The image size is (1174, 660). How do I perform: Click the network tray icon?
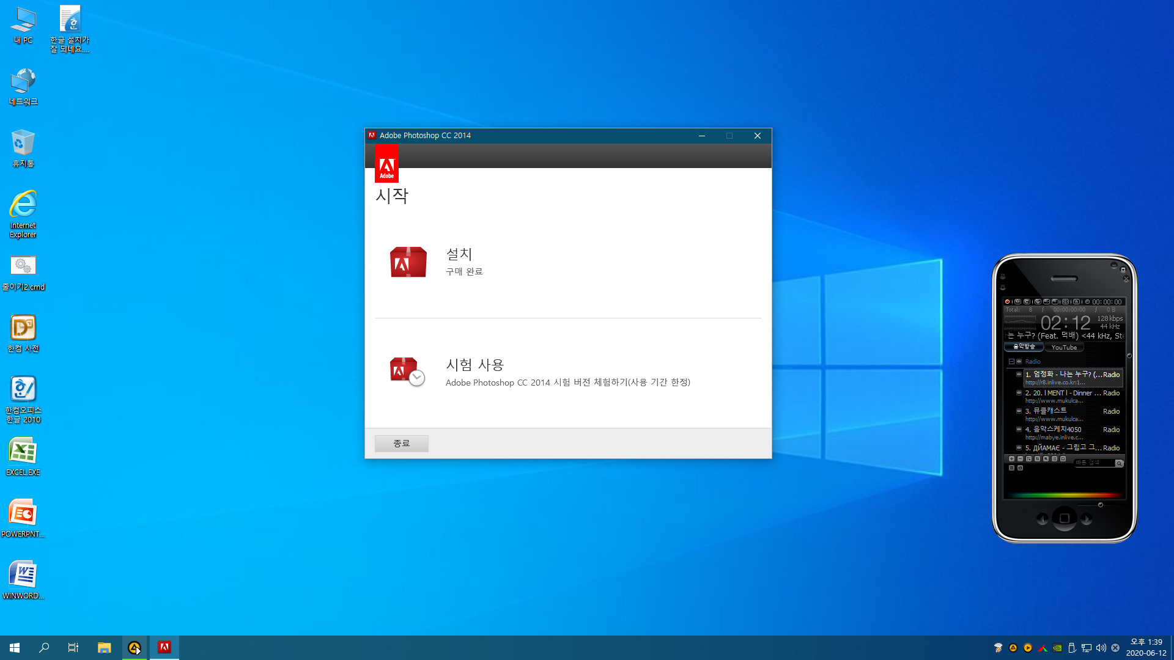pos(1087,648)
